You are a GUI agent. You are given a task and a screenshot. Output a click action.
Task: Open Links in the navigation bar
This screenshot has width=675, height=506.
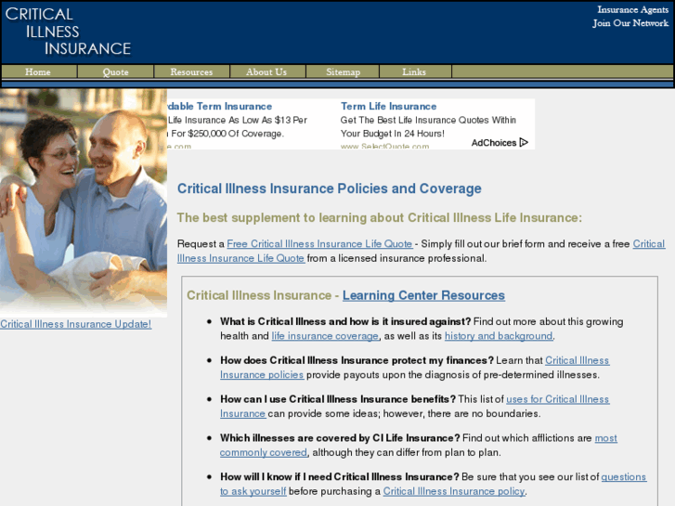point(414,71)
